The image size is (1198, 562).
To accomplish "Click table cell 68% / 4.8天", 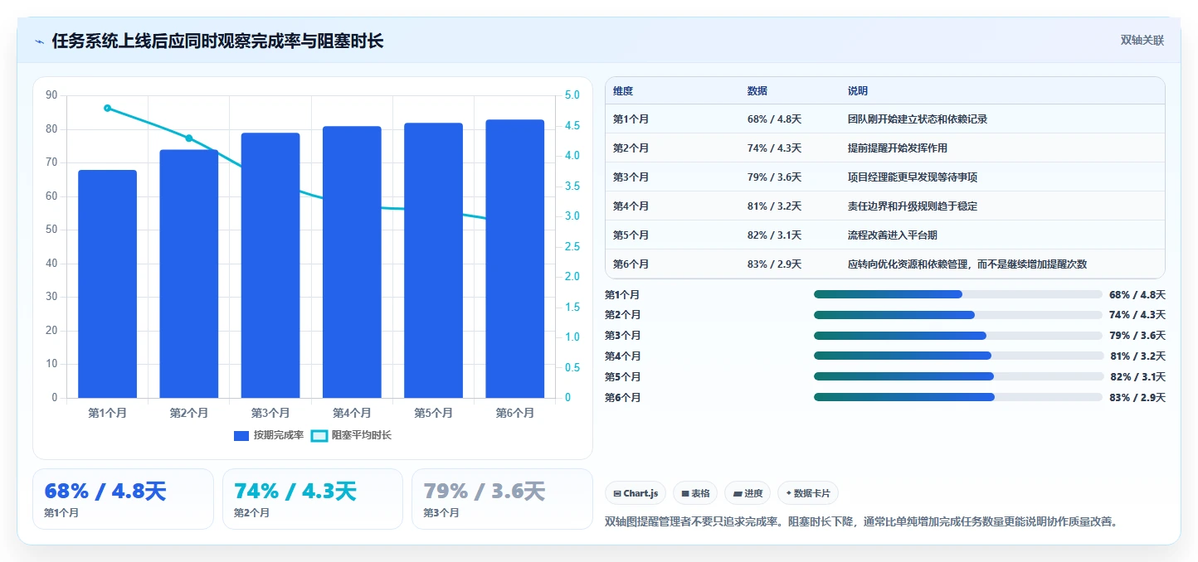I will pos(774,119).
